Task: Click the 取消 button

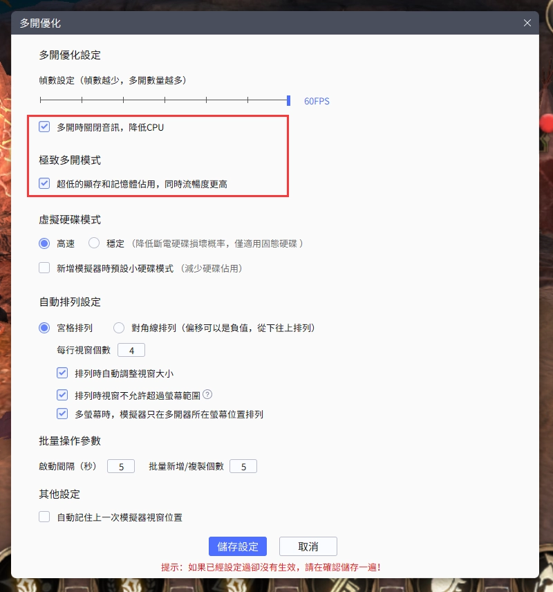Action: 308,546
